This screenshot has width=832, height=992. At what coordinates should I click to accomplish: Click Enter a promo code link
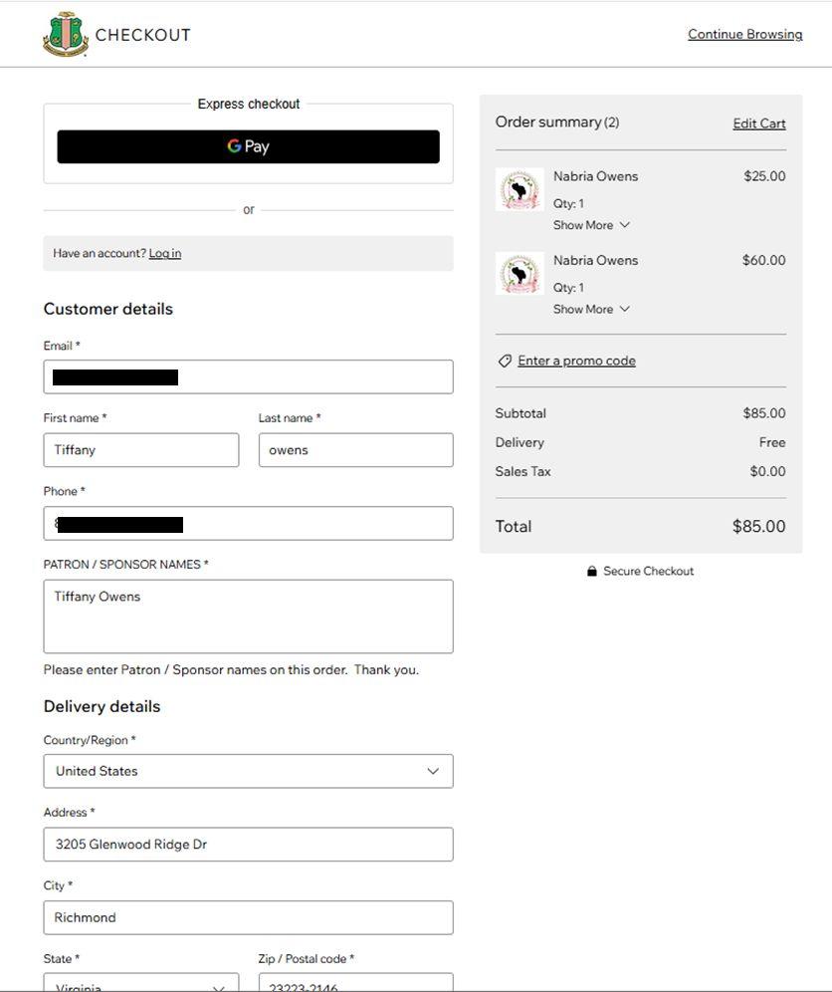click(x=576, y=361)
